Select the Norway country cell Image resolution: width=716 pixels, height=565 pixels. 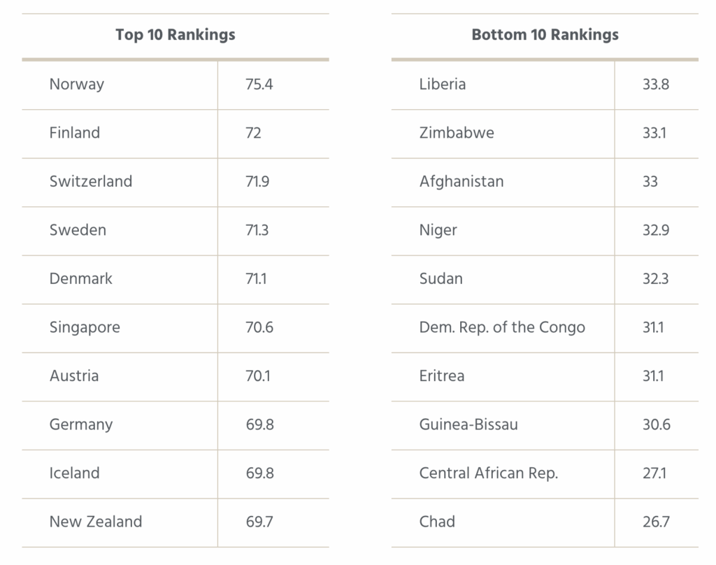click(x=77, y=85)
